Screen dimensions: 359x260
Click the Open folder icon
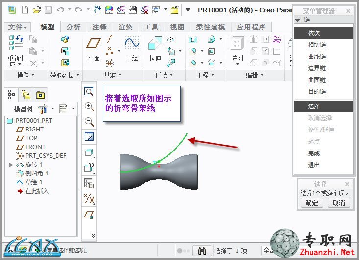pyautogui.click(x=37, y=10)
